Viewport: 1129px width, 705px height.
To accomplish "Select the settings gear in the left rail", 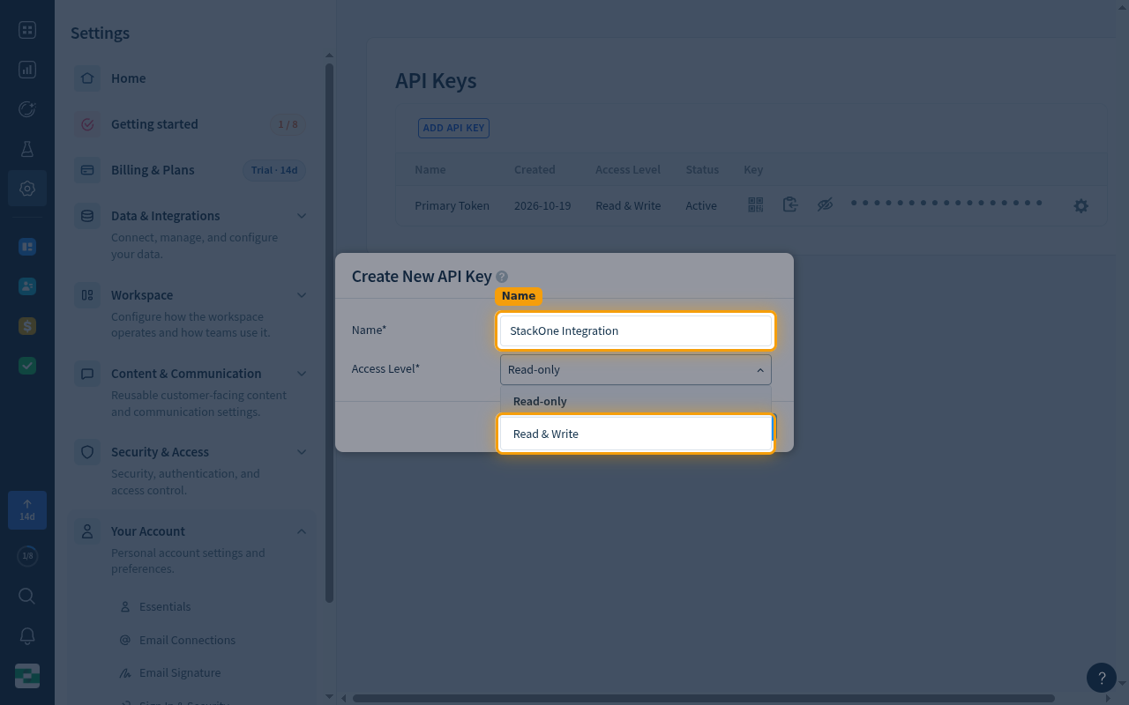I will click(27, 189).
